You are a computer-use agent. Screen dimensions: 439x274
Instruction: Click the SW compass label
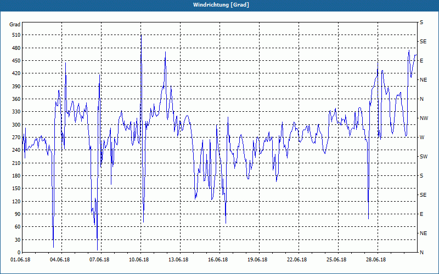pos(424,157)
